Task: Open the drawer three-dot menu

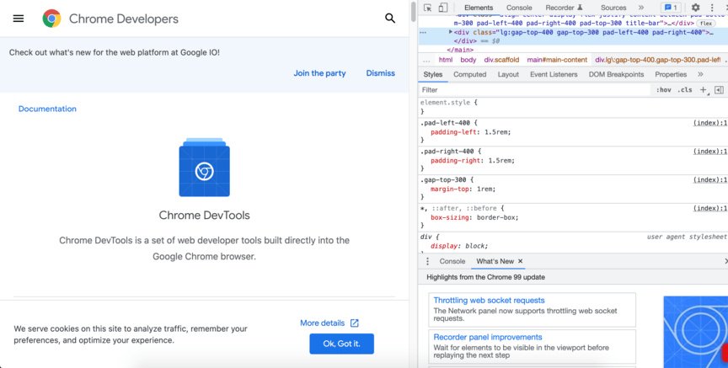Action: (x=427, y=261)
